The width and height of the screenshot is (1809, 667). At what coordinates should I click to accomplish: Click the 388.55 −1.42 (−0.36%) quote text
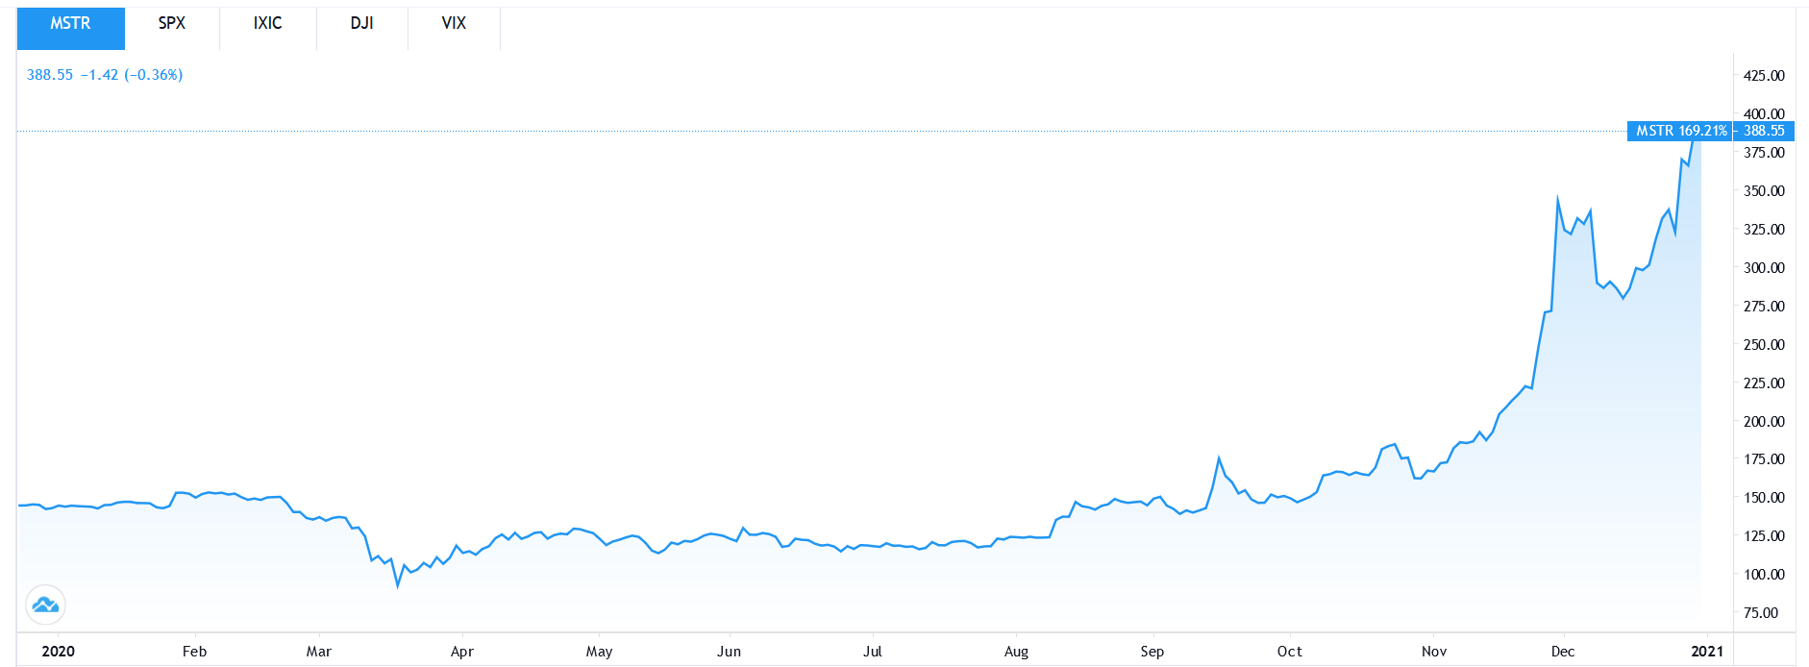105,75
